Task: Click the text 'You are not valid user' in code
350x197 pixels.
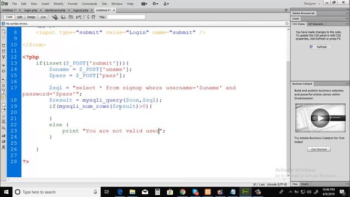Action: pos(122,131)
